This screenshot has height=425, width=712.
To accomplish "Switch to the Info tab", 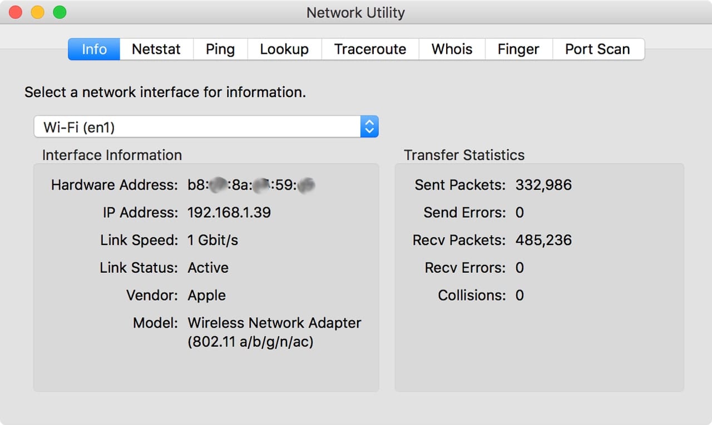I will tap(94, 49).
